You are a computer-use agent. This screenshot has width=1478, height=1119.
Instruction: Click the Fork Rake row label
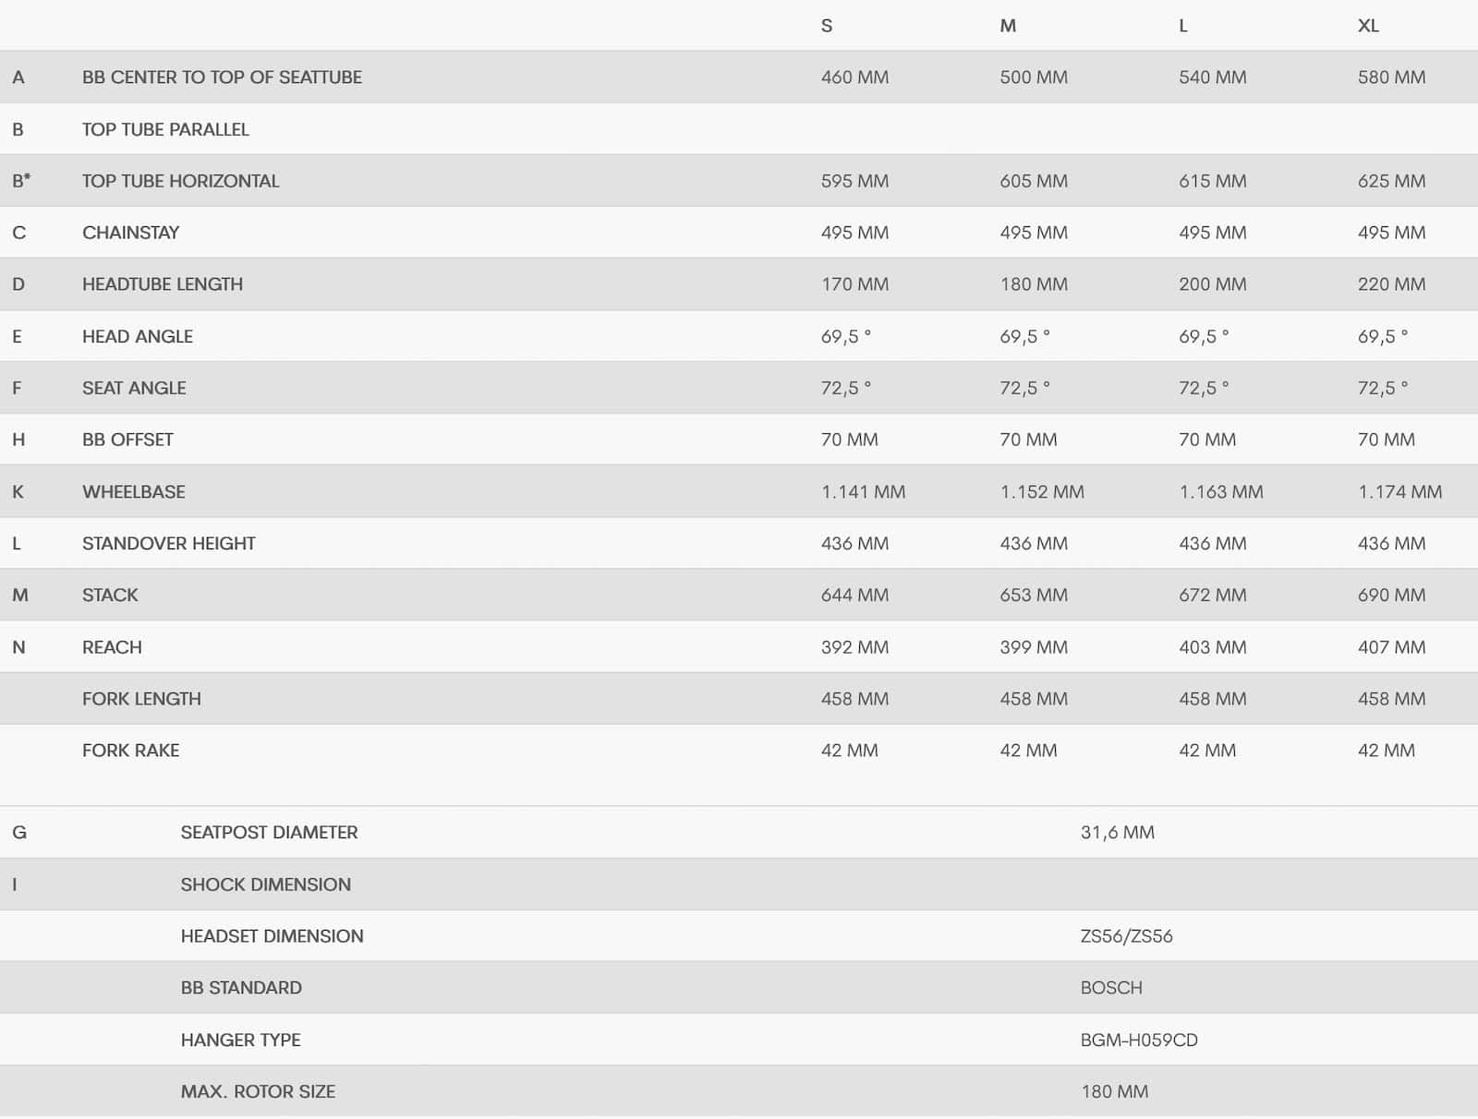(x=130, y=751)
